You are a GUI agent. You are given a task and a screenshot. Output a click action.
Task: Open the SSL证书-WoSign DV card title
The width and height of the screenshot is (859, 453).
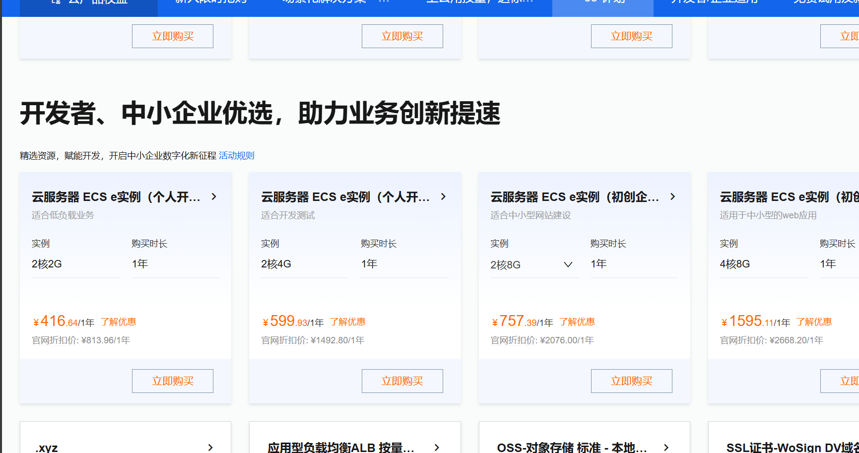point(793,448)
